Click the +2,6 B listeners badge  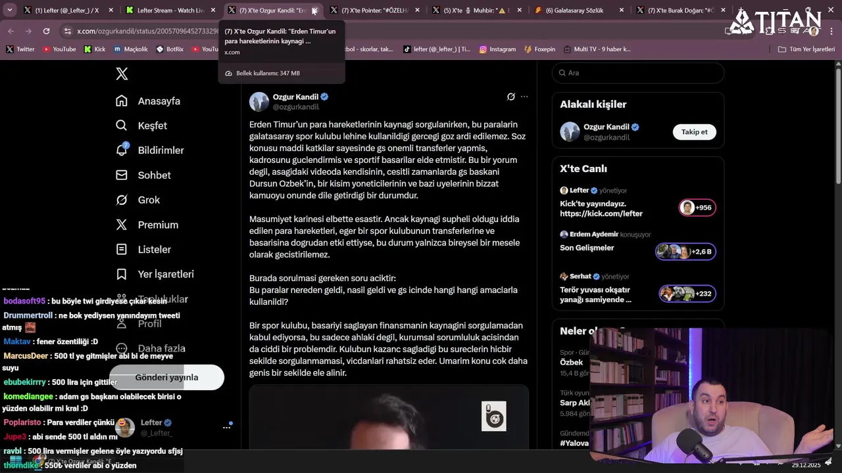685,252
